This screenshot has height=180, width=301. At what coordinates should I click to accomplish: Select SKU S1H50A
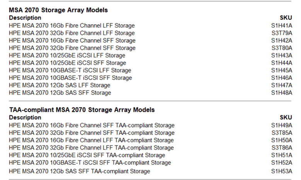coord(282,140)
